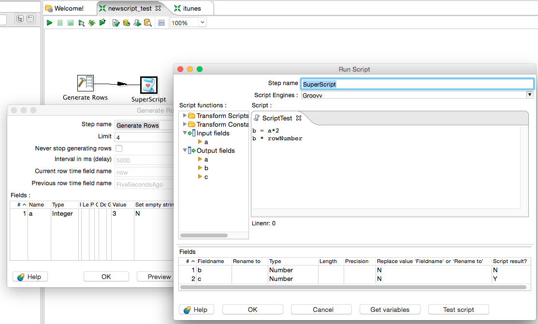Close the newscript_test tab
This screenshot has height=324, width=538.
coord(158,8)
